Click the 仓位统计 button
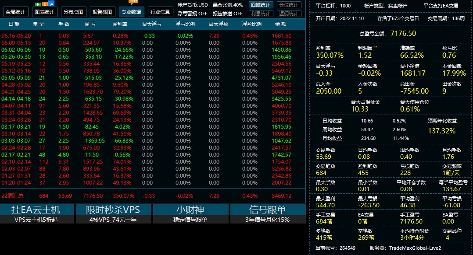 [289, 5]
